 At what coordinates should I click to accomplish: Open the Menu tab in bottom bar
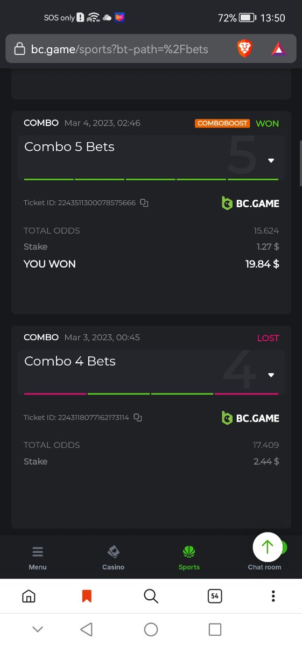[38, 558]
